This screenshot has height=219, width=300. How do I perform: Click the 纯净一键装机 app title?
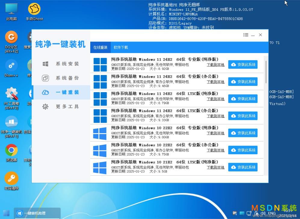(x=60, y=44)
